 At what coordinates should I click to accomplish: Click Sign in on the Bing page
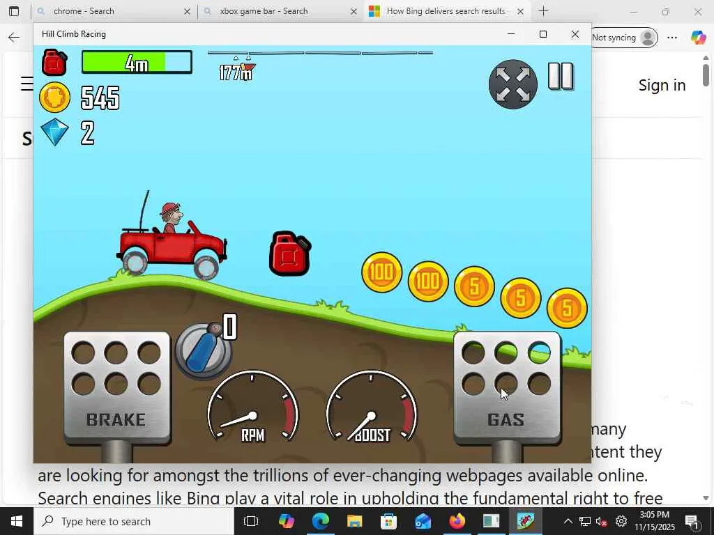tap(662, 85)
